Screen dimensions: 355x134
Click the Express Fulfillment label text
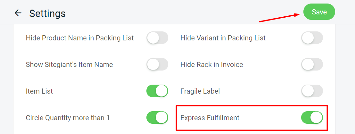[x=210, y=118]
